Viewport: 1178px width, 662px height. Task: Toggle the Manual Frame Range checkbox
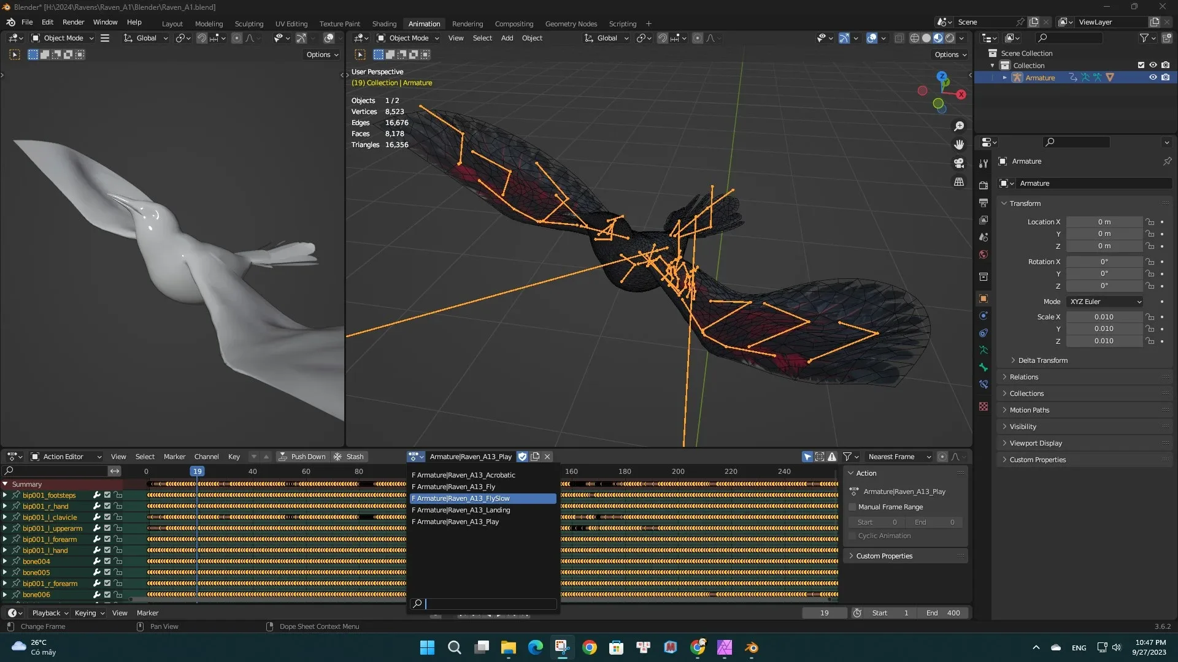852,507
